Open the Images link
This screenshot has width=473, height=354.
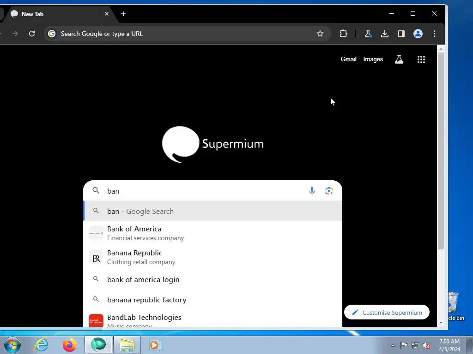click(x=373, y=59)
